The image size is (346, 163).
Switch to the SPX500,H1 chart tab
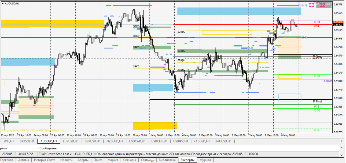pyautogui.click(x=27, y=141)
